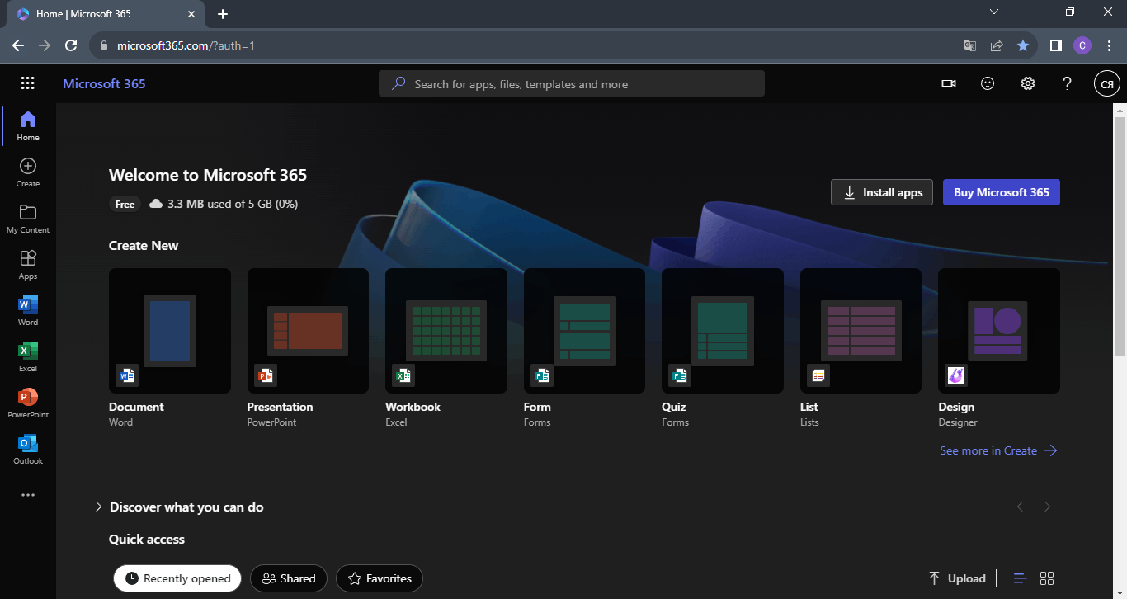Go back in the browser
The image size is (1127, 599).
coord(18,45)
